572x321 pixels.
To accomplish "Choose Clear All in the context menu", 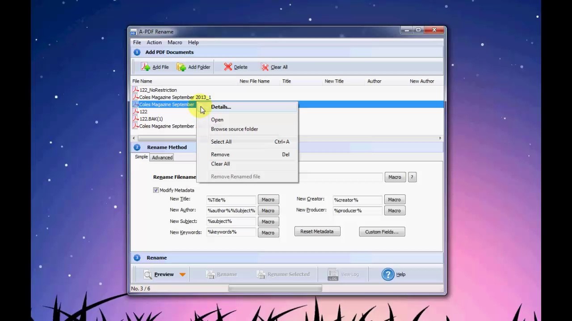I will 247,164.
